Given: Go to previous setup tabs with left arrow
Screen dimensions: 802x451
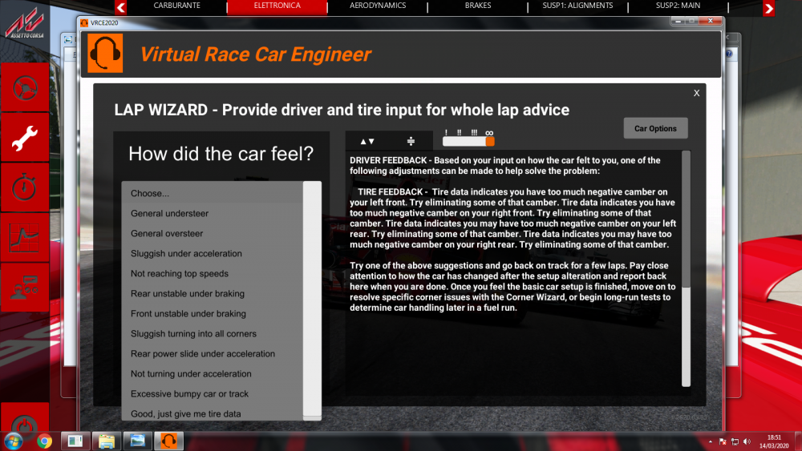Looking at the screenshot, I should tap(121, 8).
